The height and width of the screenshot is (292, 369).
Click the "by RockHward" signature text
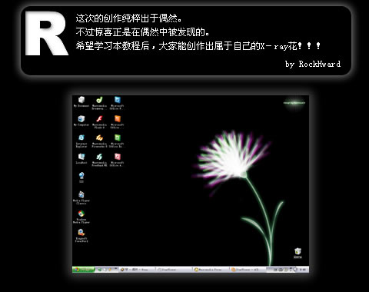point(313,64)
